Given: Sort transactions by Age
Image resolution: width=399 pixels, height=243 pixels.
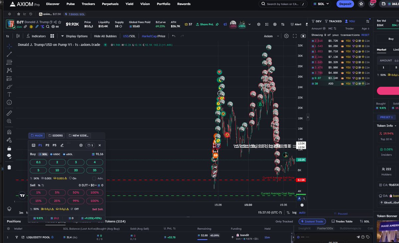Looking at the screenshot, I should pyautogui.click(x=365, y=29).
